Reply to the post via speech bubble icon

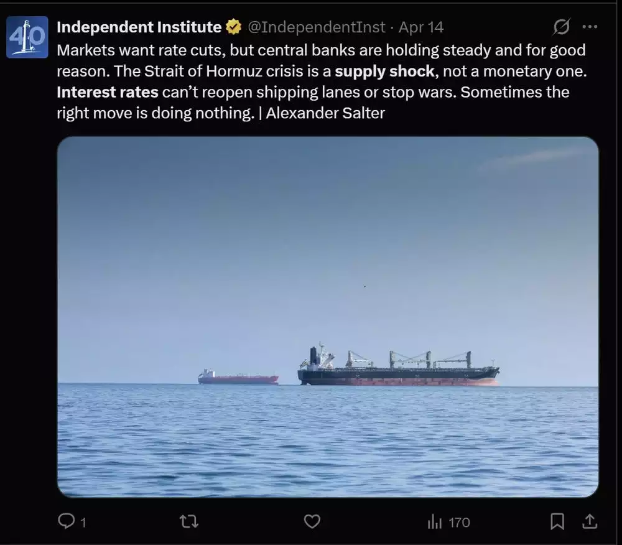(x=67, y=521)
